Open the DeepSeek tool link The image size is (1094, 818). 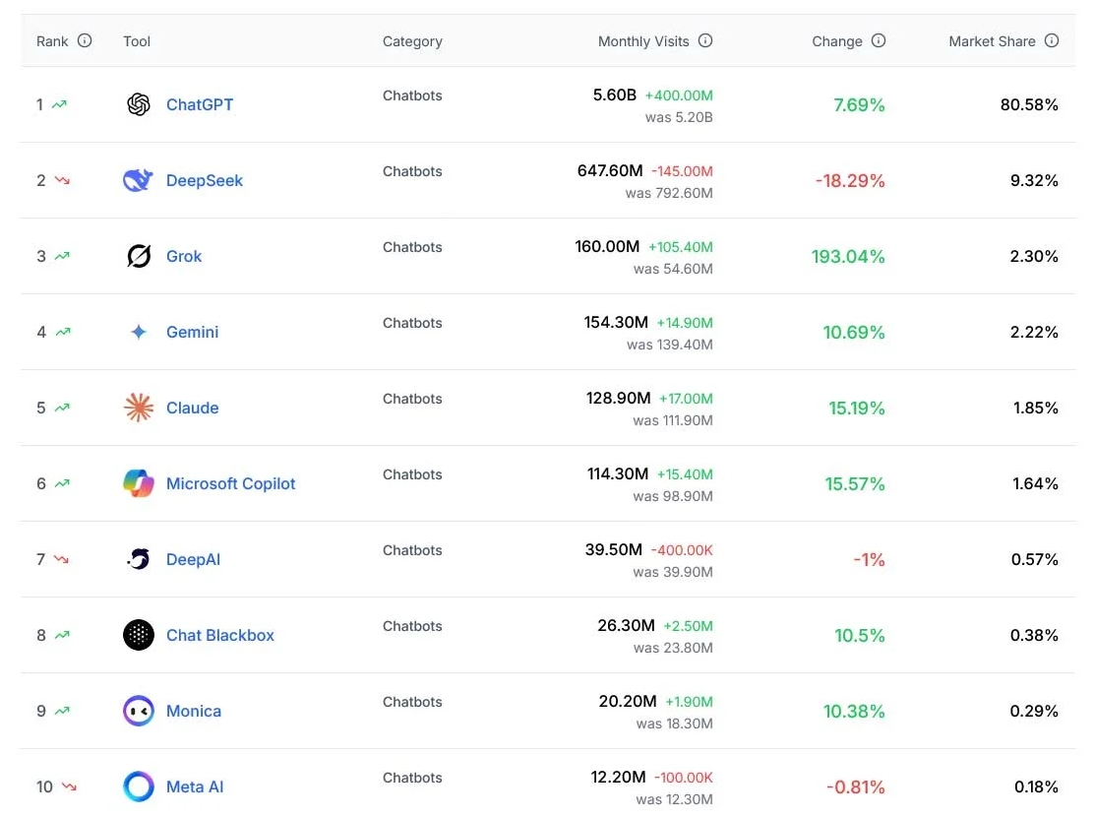click(x=205, y=180)
